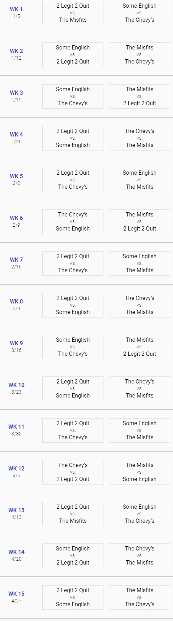Viewport: 173px width, 621px height.
Task: Click the WK 2 week label
Action: pos(16,51)
